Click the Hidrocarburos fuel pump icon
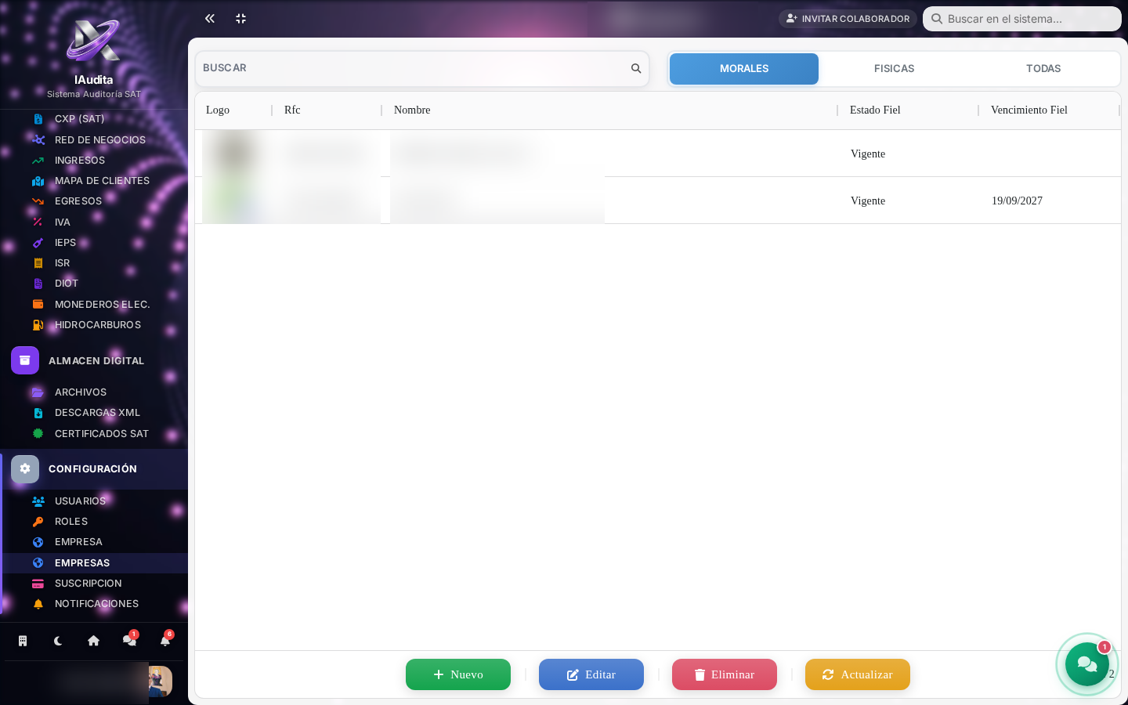 point(38,325)
